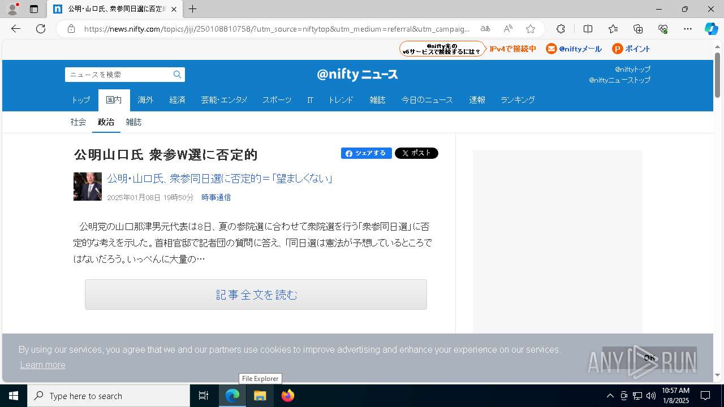The width and height of the screenshot is (724, 407).
Task: Open File Explorer from taskbar
Action: pyautogui.click(x=260, y=396)
